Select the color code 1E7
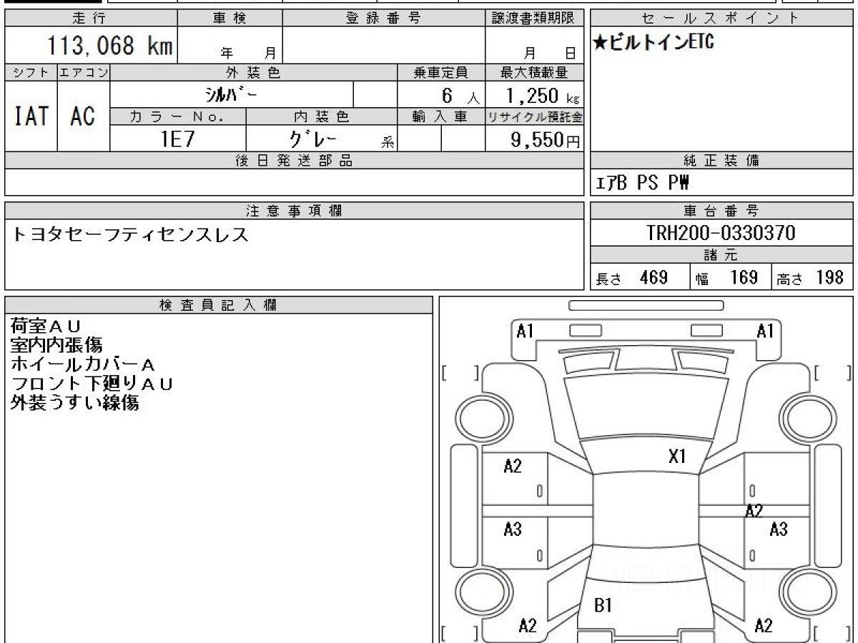Viewport: 858px width, 643px height. [x=177, y=139]
